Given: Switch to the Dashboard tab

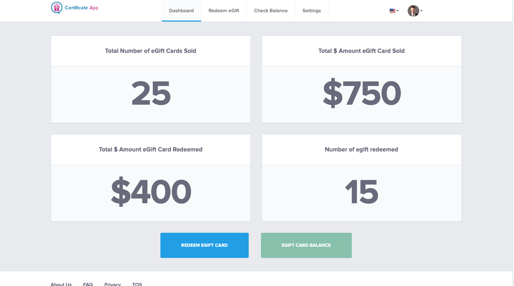Looking at the screenshot, I should 181,11.
